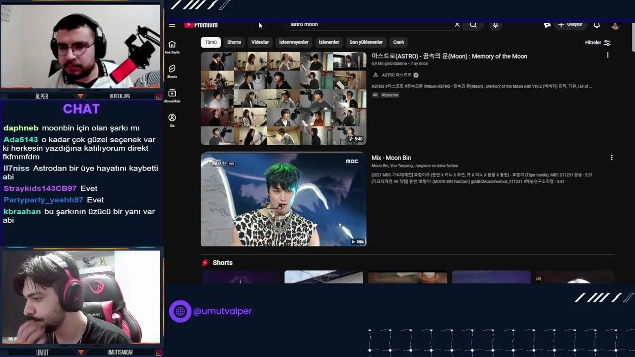The image size is (635, 357).
Task: Click chat username daphneb
Action: pos(21,128)
